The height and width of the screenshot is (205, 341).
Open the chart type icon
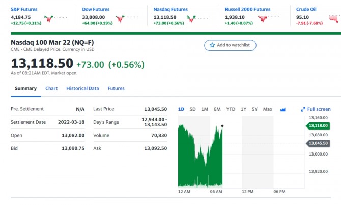coord(283,109)
